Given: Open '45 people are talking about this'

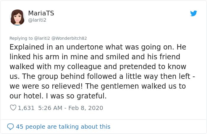Looking at the screenshot, I should tap(63, 127).
